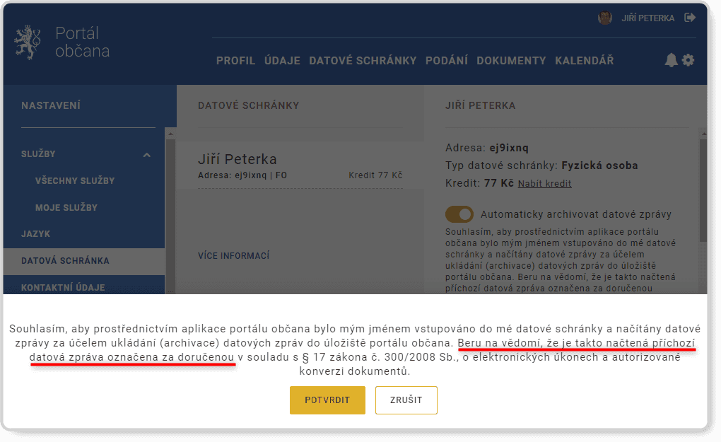Select the Jiří Peterka data box entry

(x=300, y=165)
